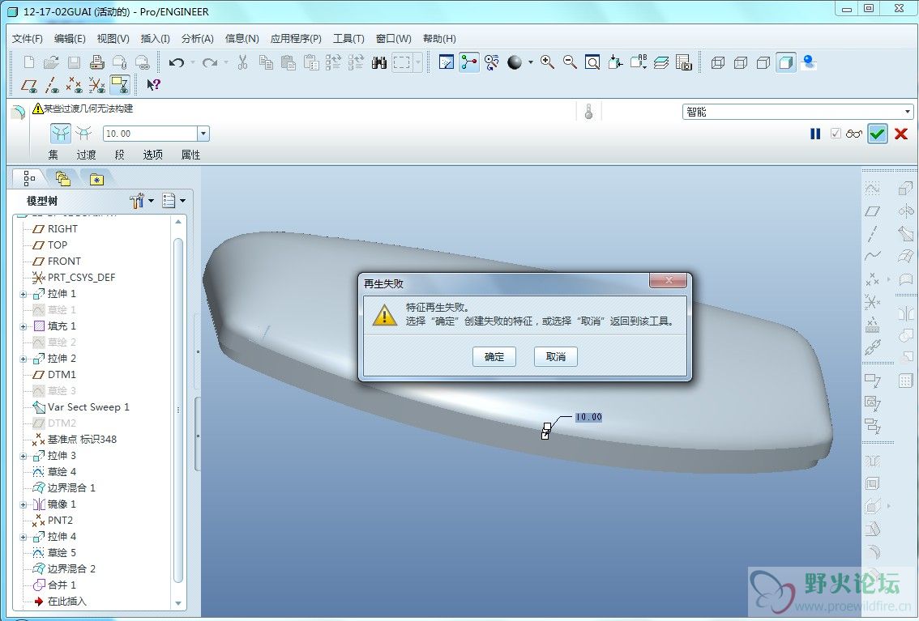Pause the round tool
The height and width of the screenshot is (621, 919).
(x=815, y=134)
